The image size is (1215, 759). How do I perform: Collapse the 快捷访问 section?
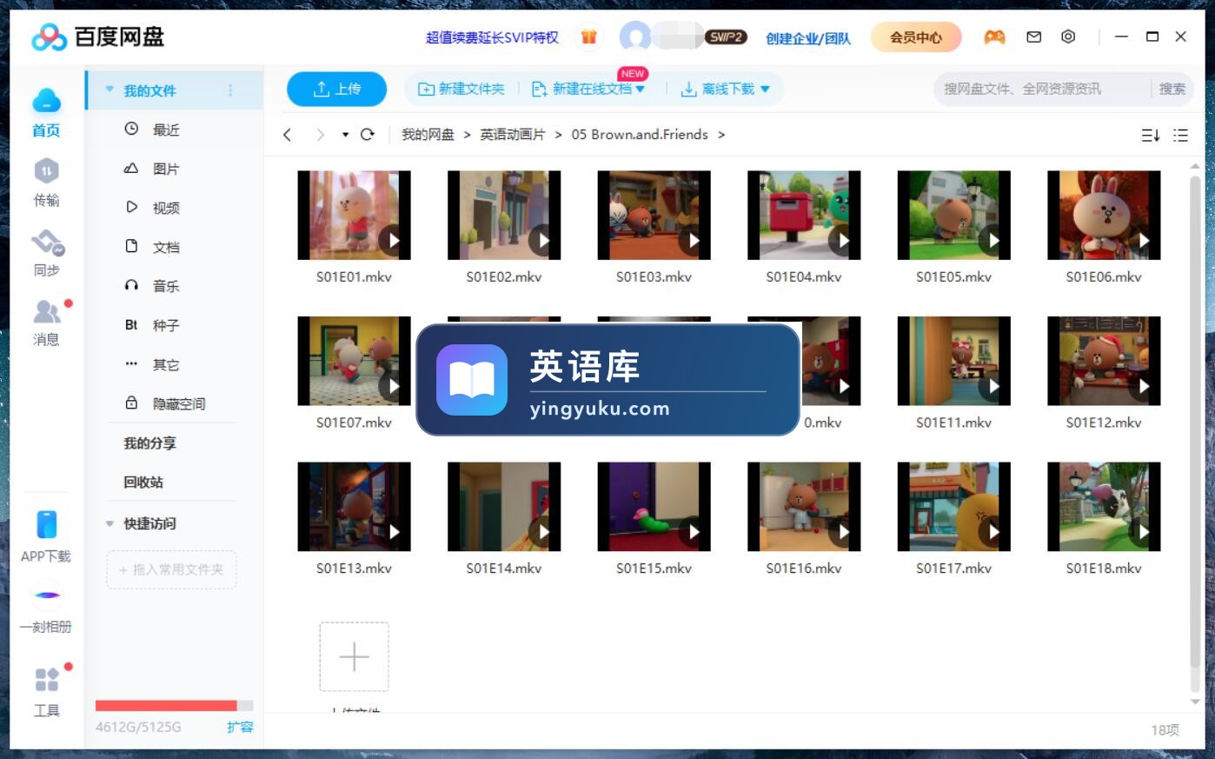point(110,523)
